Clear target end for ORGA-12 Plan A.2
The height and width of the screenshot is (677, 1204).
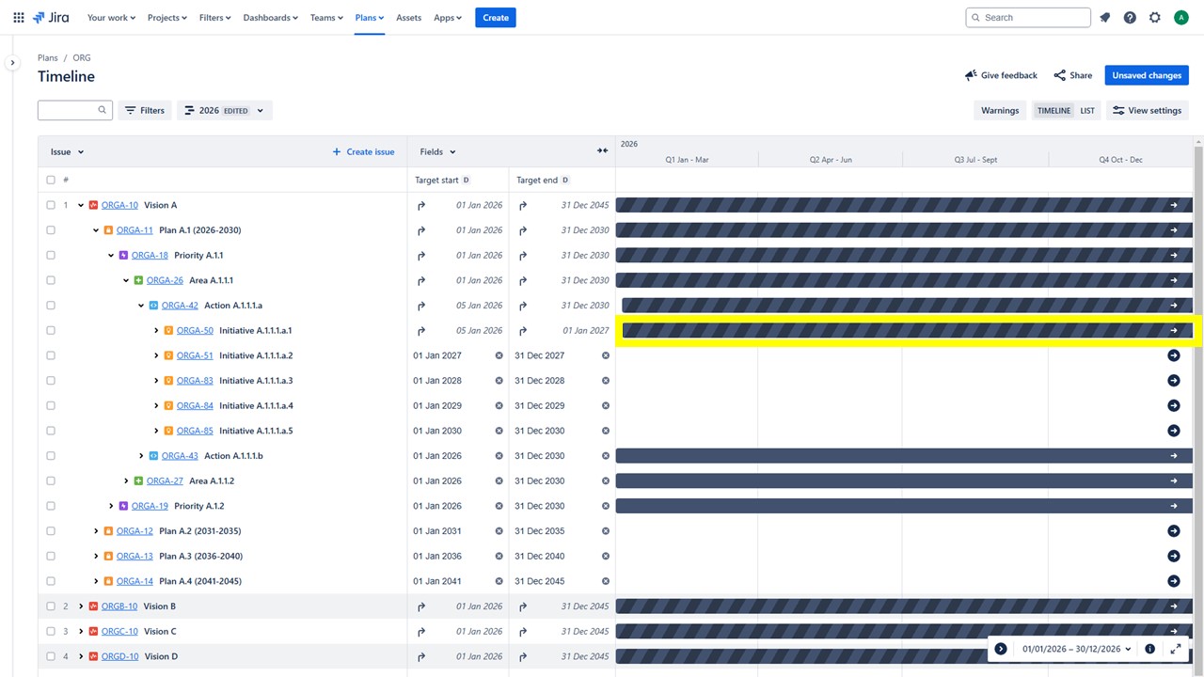pyautogui.click(x=606, y=531)
